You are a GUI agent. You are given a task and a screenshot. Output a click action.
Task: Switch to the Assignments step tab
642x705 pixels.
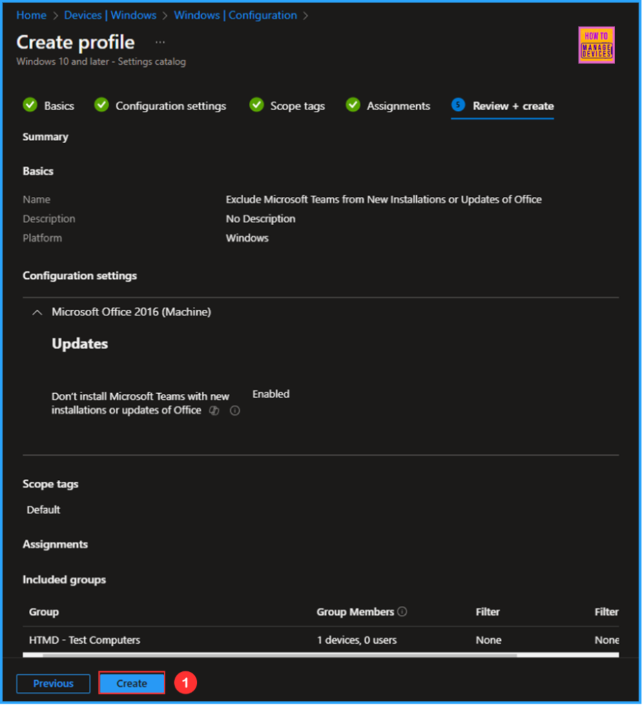[x=388, y=105]
